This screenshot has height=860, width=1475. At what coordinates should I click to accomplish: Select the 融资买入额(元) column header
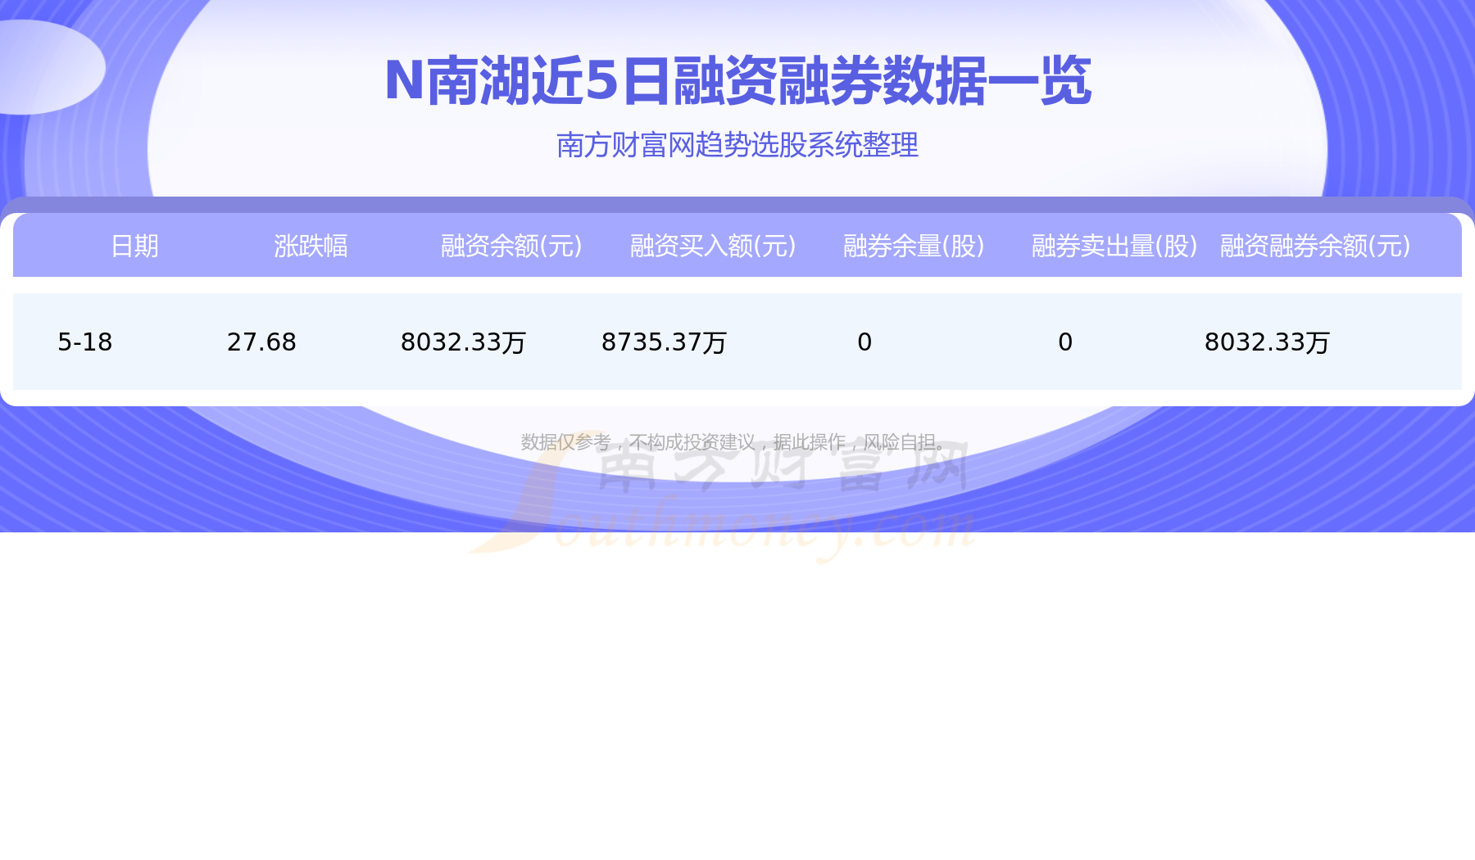(x=713, y=246)
